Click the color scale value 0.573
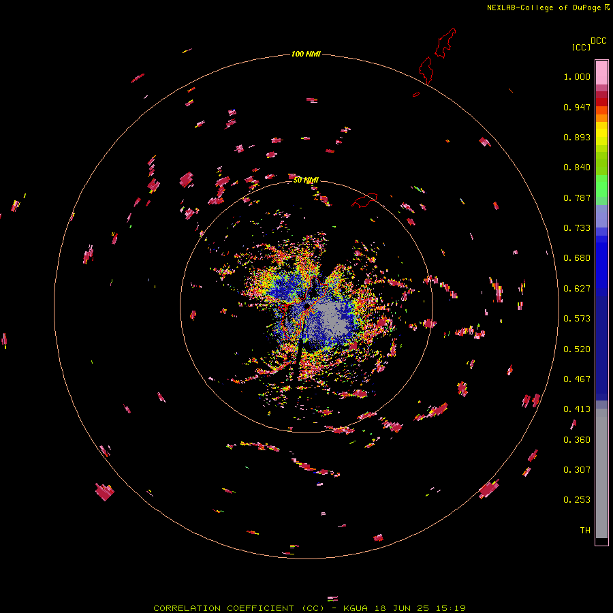 coord(577,319)
